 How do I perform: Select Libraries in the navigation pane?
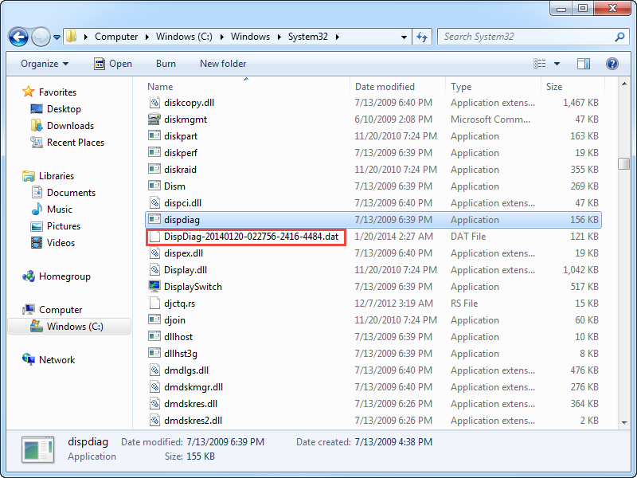coord(57,176)
